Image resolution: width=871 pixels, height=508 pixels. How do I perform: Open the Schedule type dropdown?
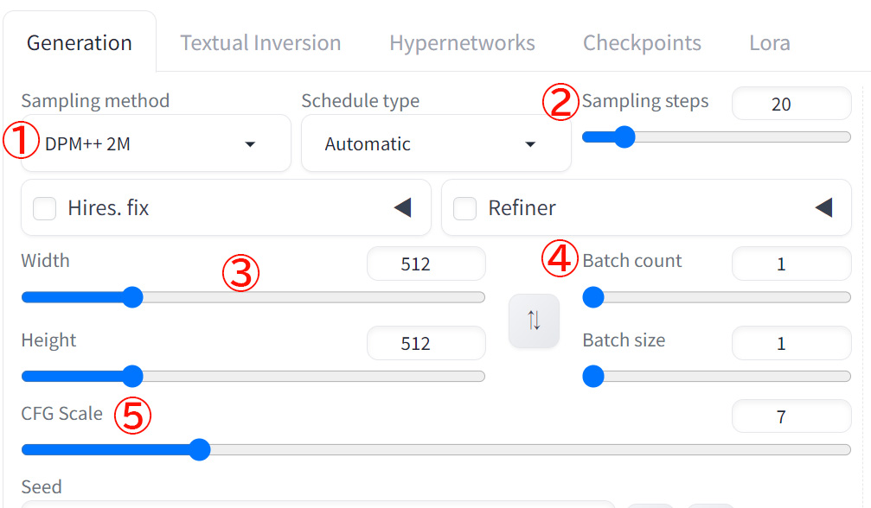click(x=435, y=144)
